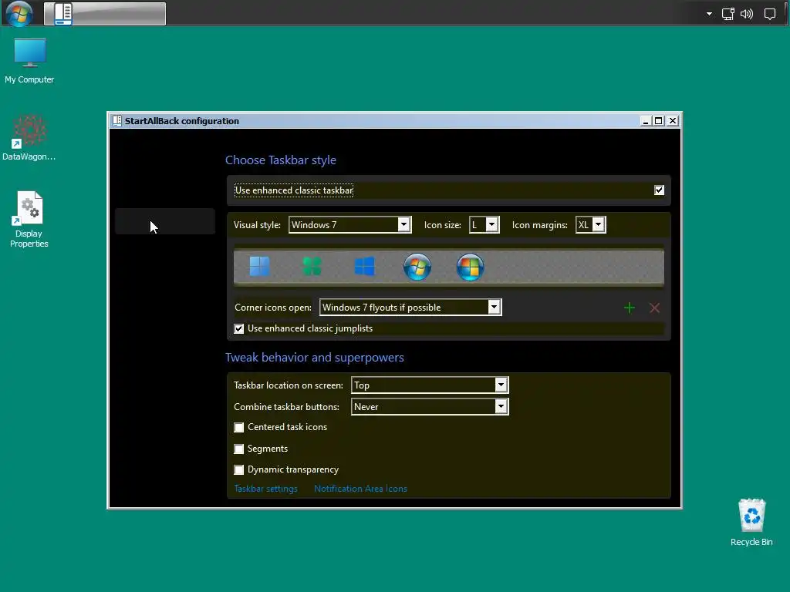The image size is (790, 592).
Task: Open the notification center tray icon
Action: (770, 14)
